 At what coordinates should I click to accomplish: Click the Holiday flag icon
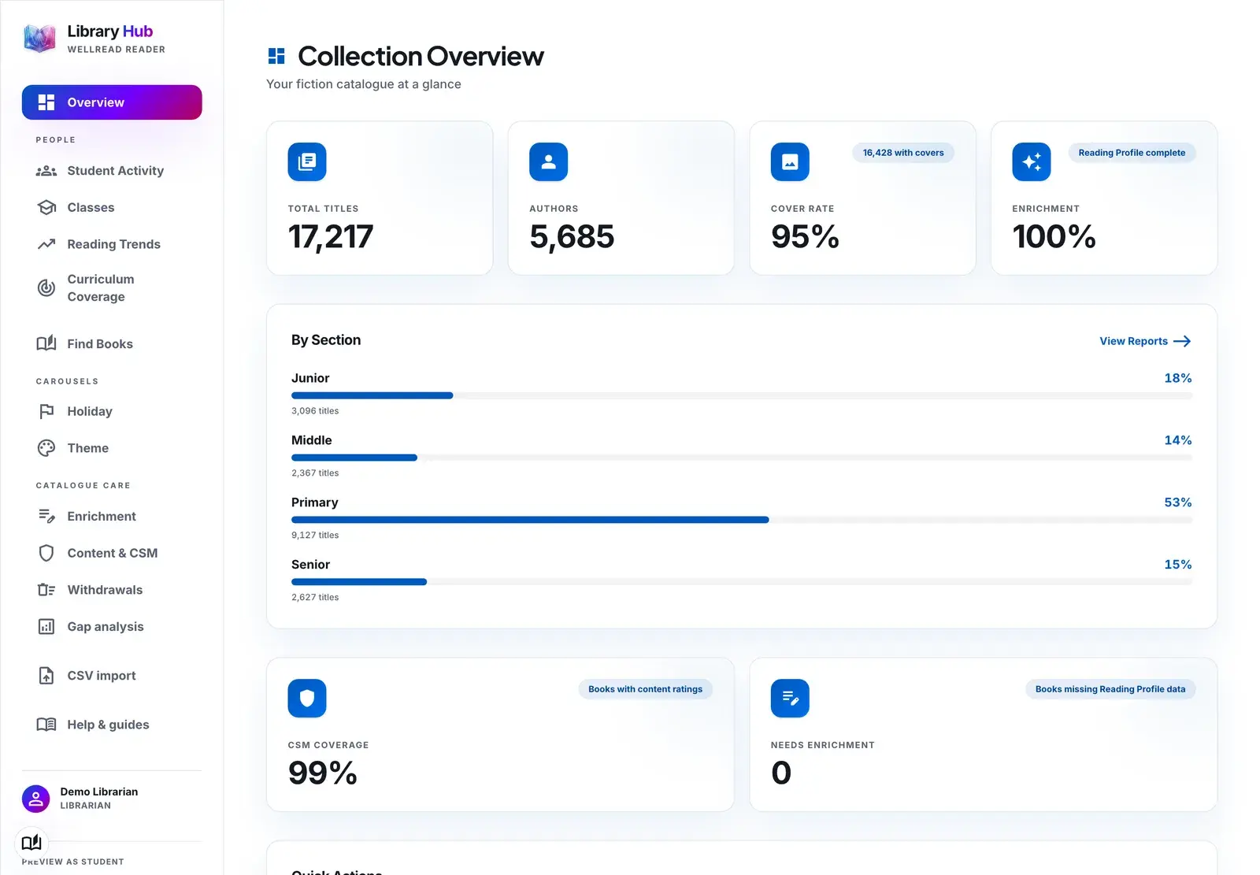pos(46,411)
